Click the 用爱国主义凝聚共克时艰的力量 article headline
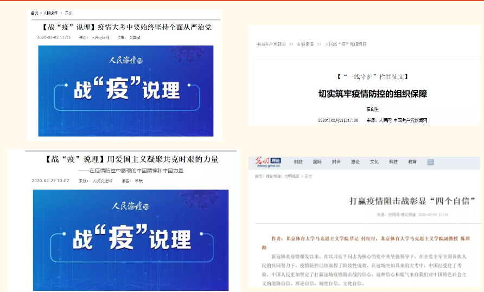484x292 pixels. pos(132,159)
